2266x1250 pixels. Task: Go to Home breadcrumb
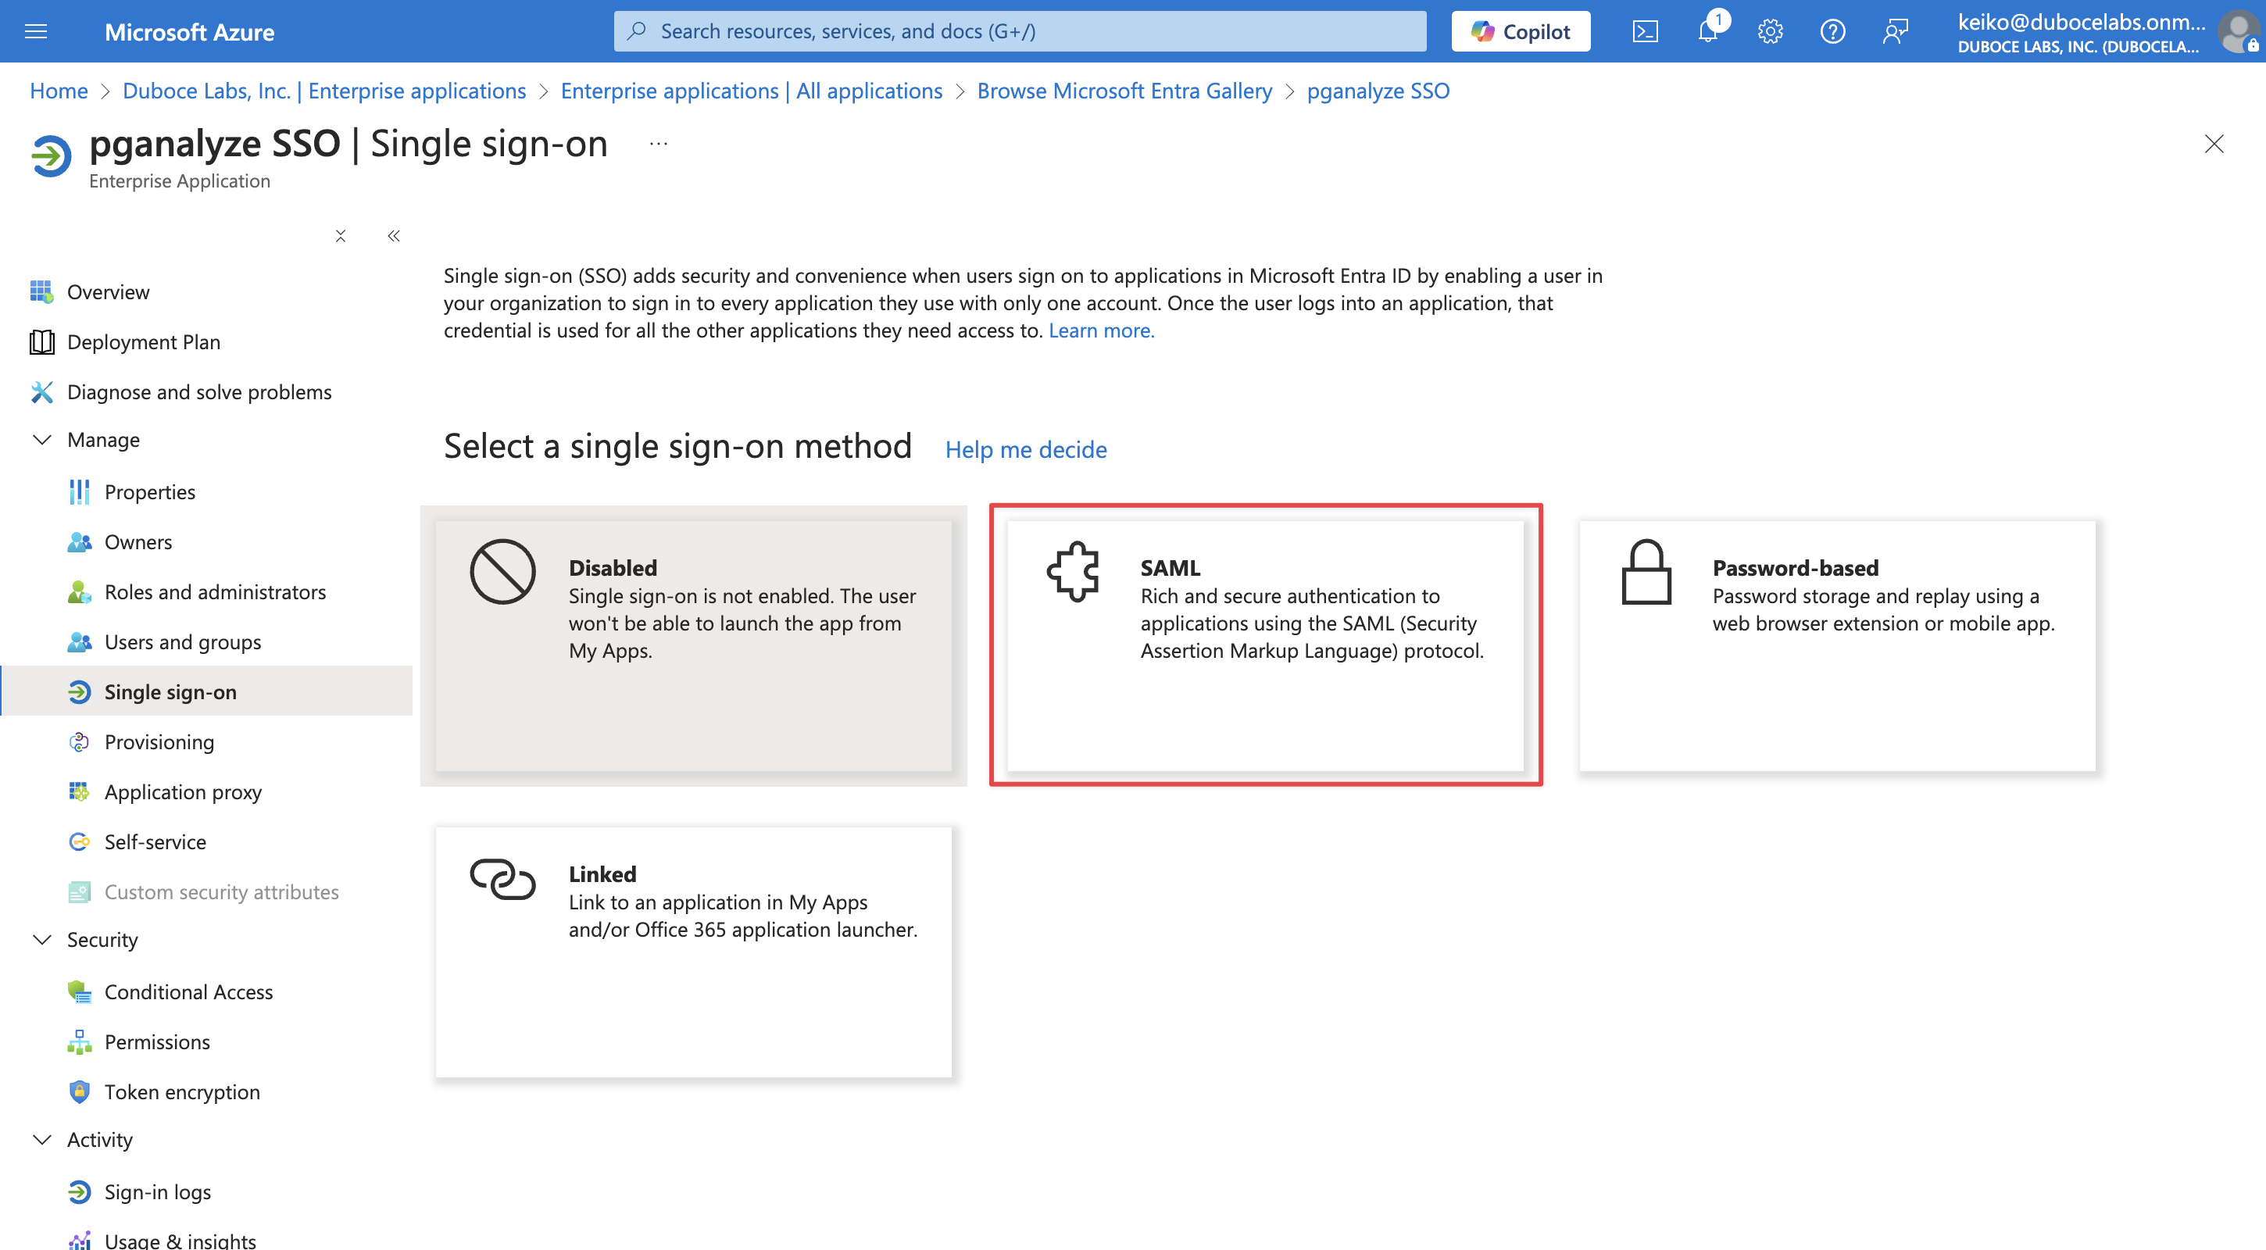click(x=59, y=91)
